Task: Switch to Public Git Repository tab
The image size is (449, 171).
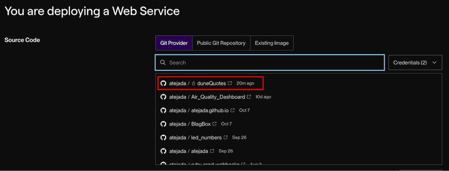Action: coord(221,43)
